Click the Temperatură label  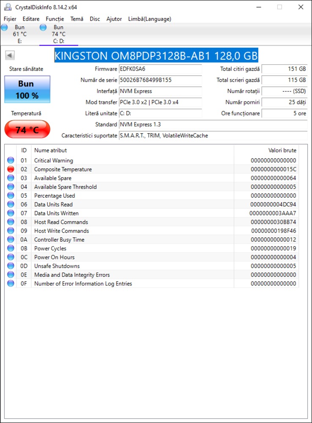(26, 113)
